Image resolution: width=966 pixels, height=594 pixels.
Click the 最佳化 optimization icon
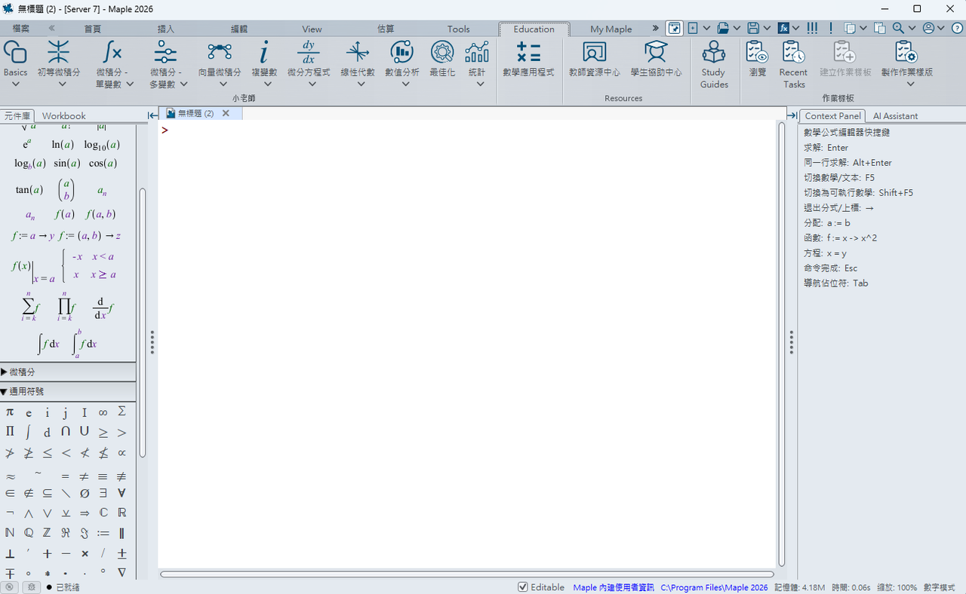(442, 60)
